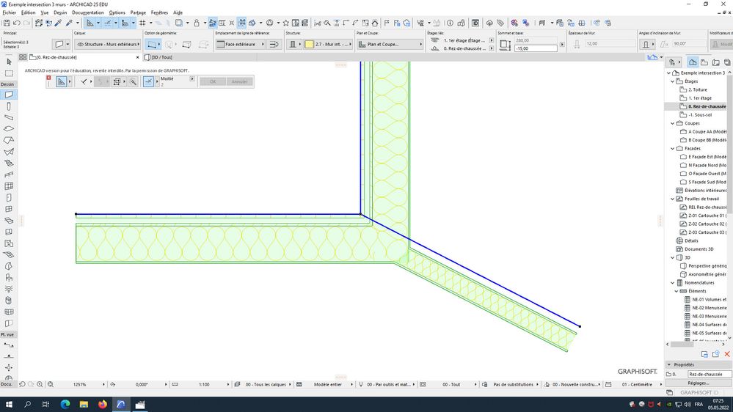Select the syringe inject parameters tool
Viewport: 733px width, 412px height.
(x=69, y=23)
